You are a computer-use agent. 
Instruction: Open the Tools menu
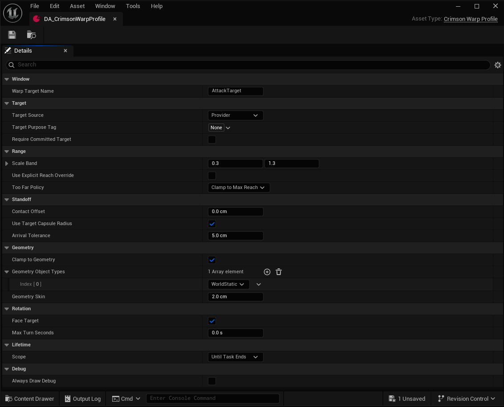133,6
